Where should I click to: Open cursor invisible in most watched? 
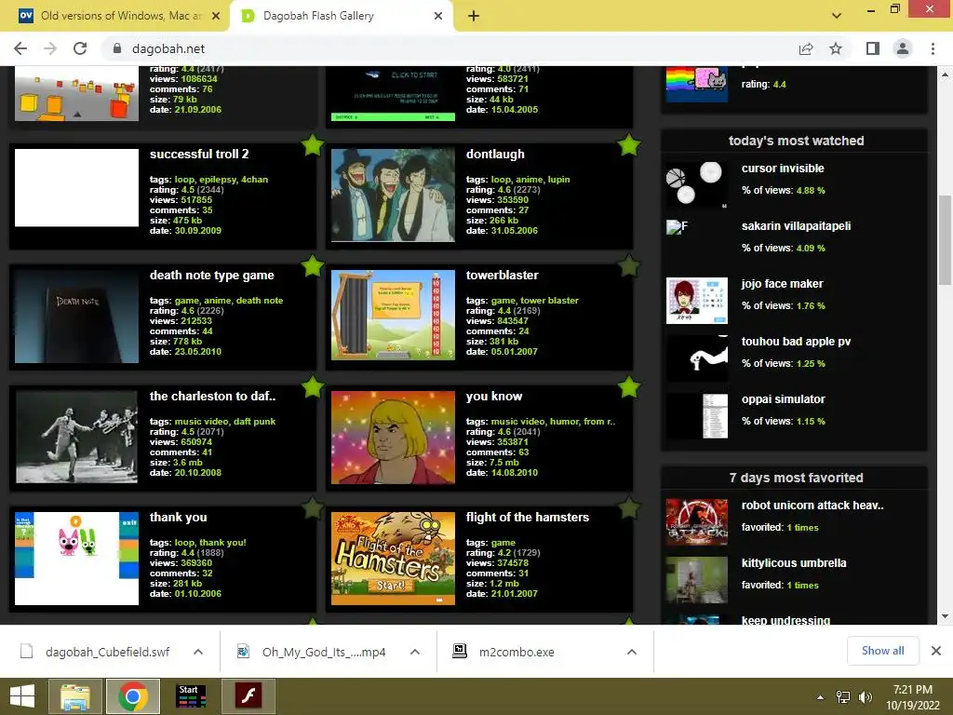[783, 169]
